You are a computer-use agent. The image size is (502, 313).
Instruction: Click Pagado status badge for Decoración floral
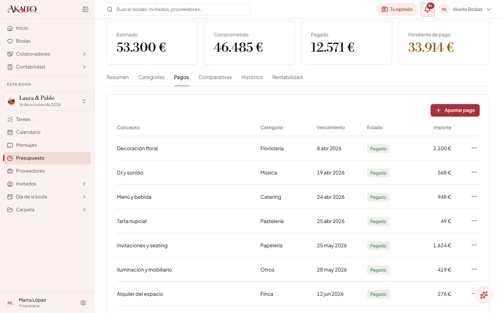click(378, 149)
